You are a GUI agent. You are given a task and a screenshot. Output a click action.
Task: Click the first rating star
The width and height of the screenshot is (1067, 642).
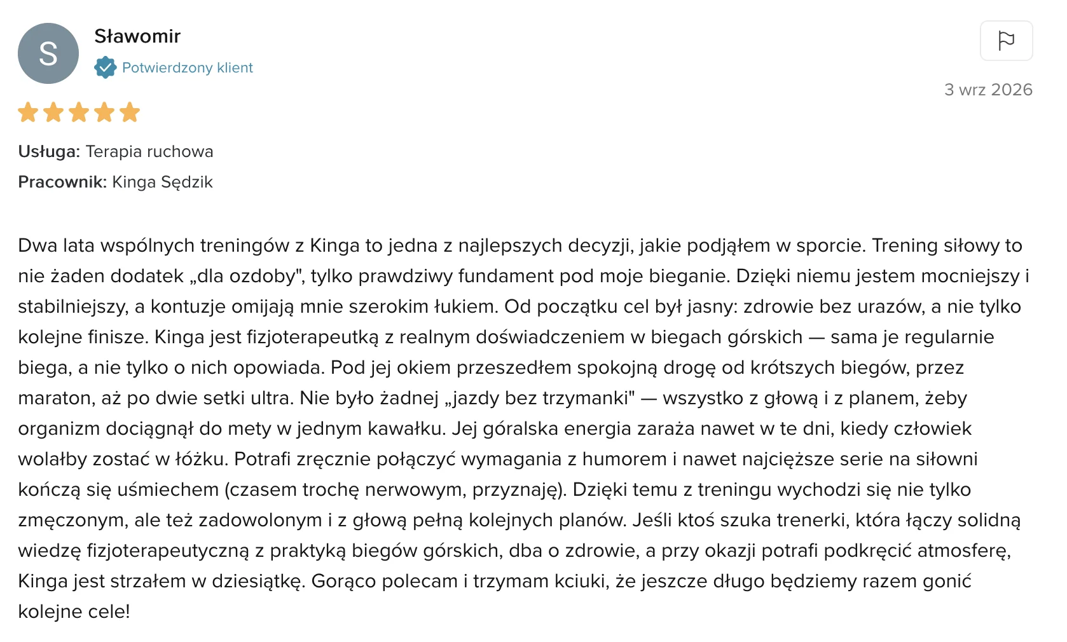28,113
